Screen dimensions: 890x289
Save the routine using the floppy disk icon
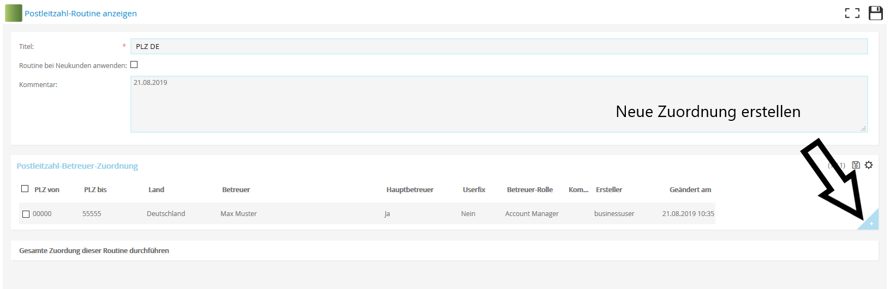[x=875, y=13]
